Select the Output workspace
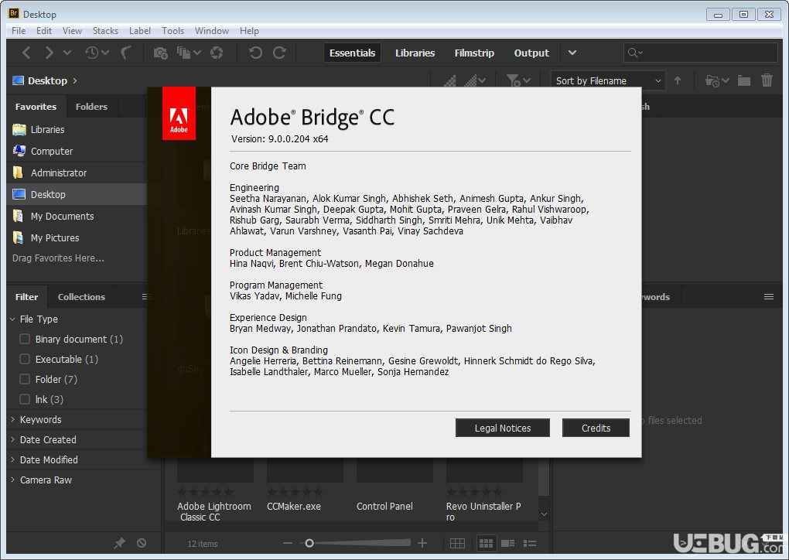Image resolution: width=789 pixels, height=560 pixels. point(531,53)
